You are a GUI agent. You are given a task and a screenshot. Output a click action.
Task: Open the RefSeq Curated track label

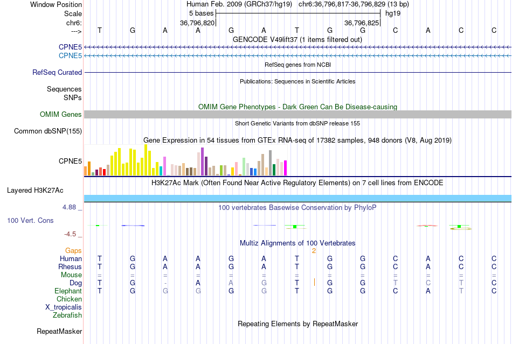57,72
